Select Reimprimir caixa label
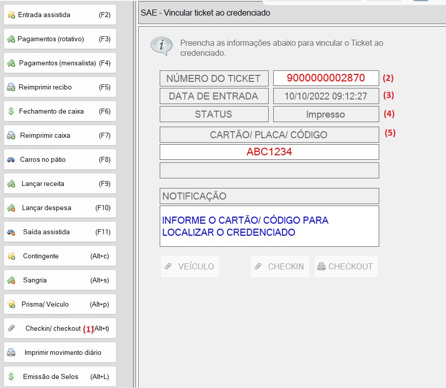 pyautogui.click(x=45, y=136)
